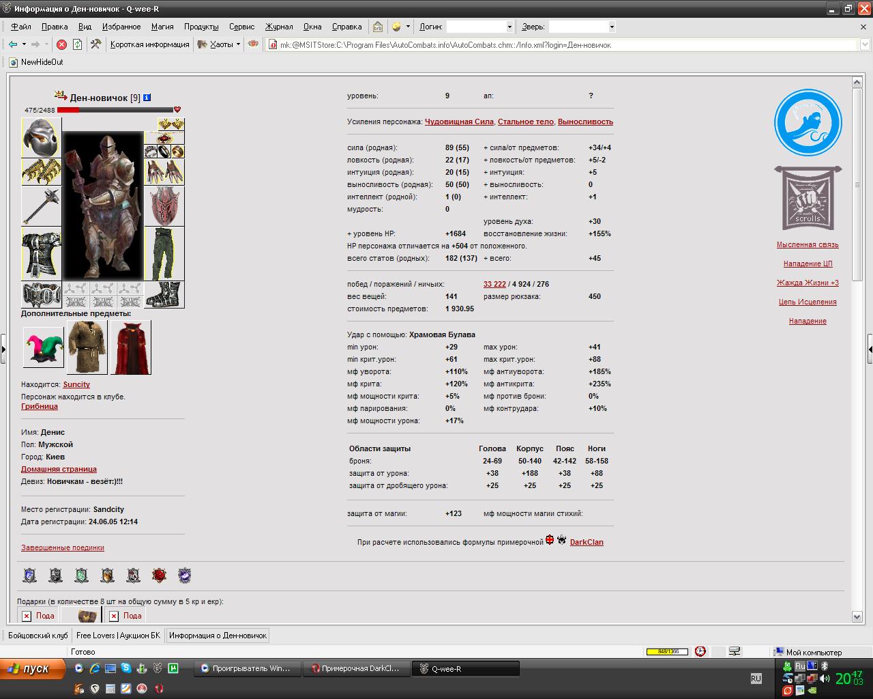Click the brown tunic additional item

(87, 347)
